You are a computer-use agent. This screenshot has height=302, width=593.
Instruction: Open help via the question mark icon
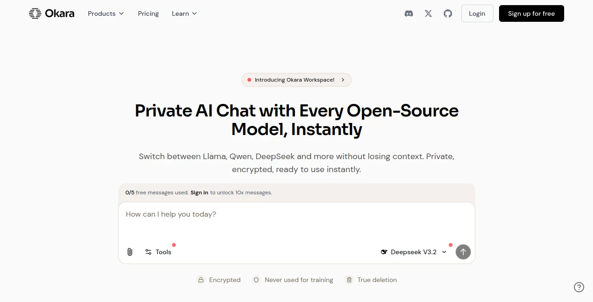coord(579,287)
